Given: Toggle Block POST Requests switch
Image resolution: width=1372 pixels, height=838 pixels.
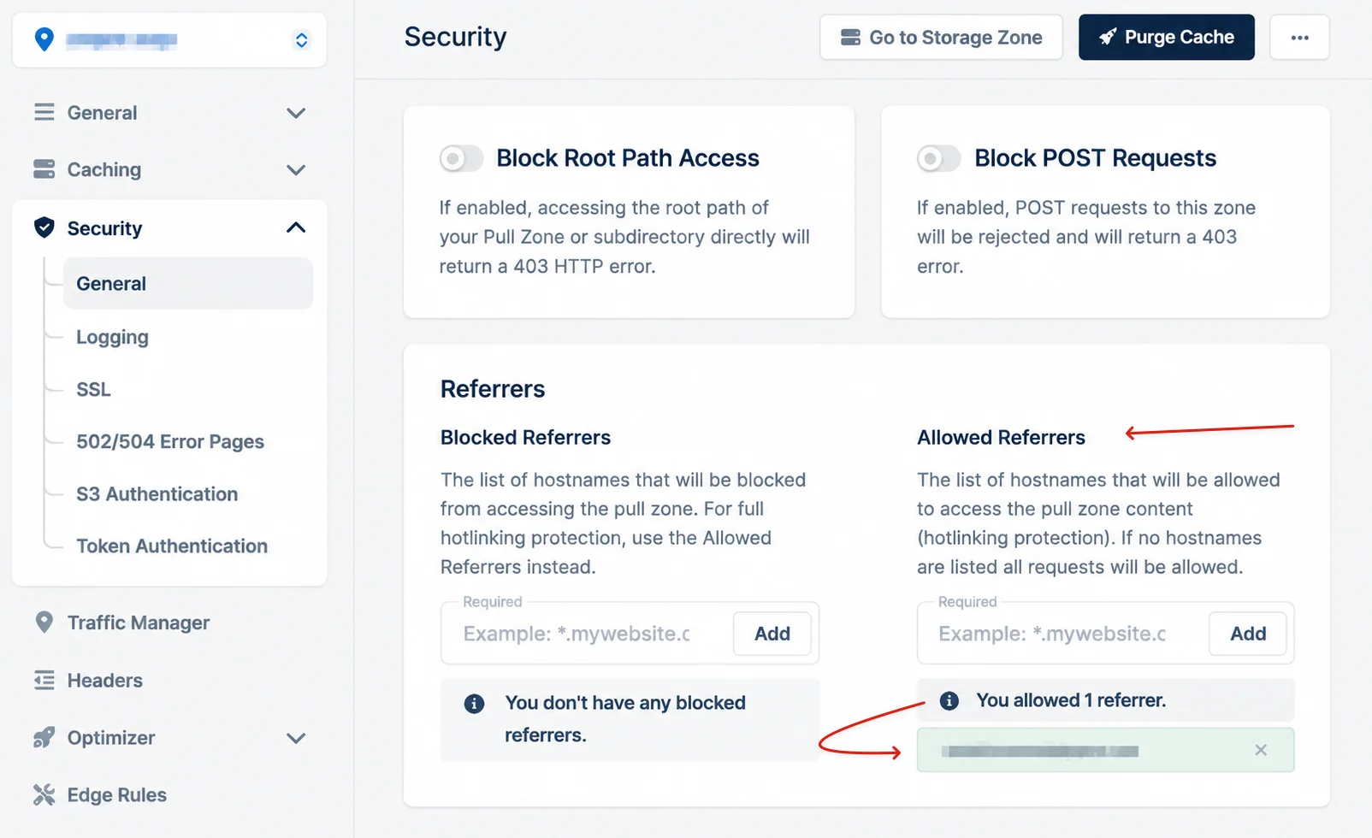Looking at the screenshot, I should (x=938, y=158).
